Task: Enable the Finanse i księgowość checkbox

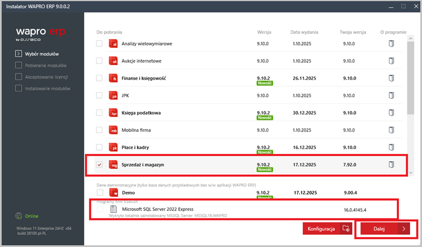Action: pos(99,78)
